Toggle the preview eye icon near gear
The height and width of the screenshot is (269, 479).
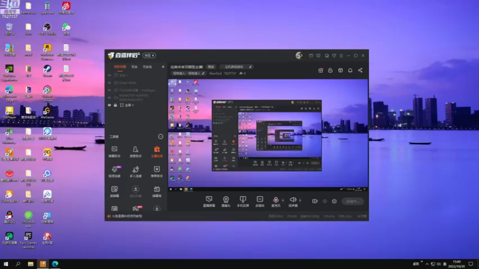[325, 201]
